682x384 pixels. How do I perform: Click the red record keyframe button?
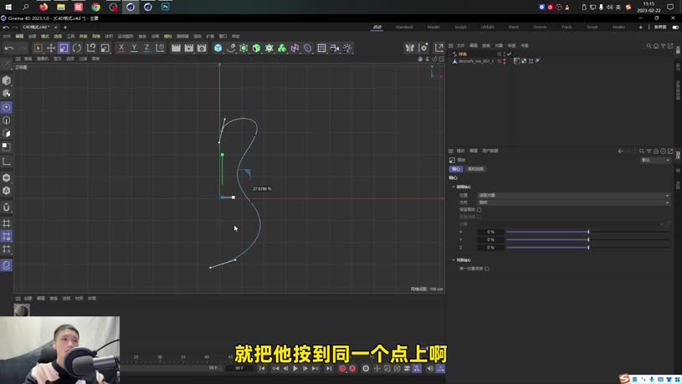coord(342,368)
